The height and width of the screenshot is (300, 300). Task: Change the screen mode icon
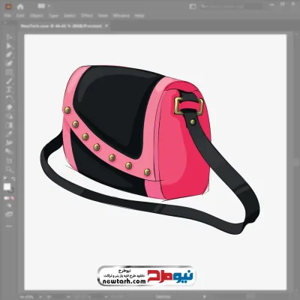(9, 214)
